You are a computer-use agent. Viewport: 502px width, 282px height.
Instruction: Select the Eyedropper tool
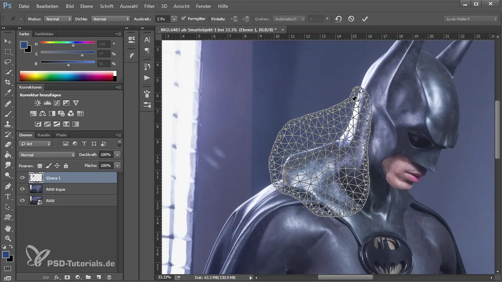pos(8,93)
